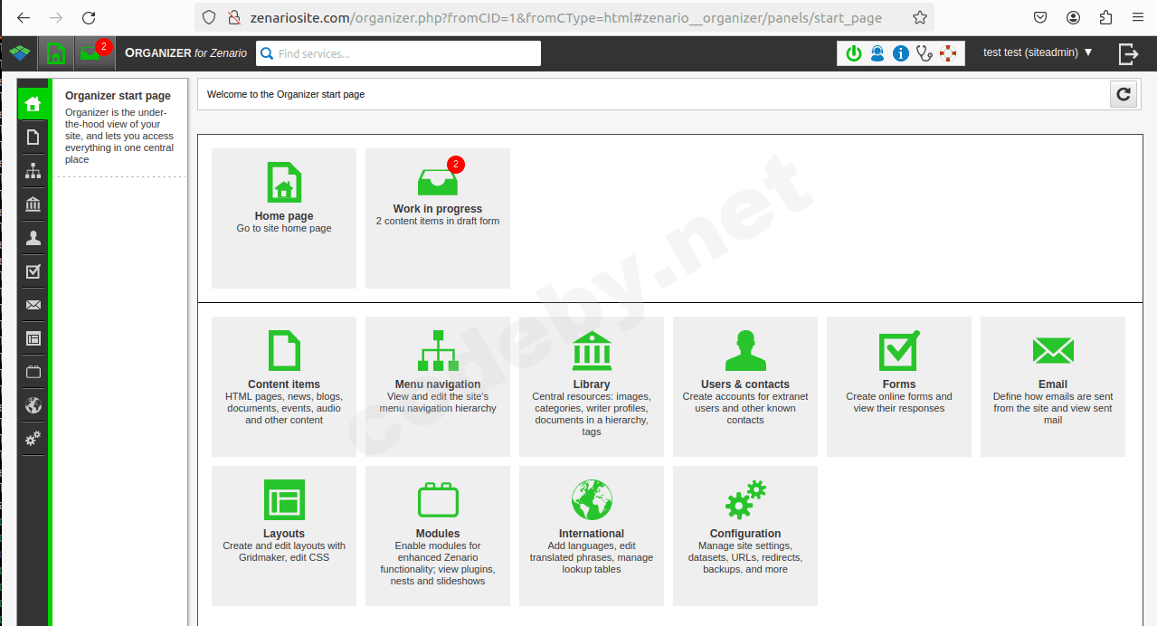
Task: Click 'Go to site home page' text
Action: (284, 229)
